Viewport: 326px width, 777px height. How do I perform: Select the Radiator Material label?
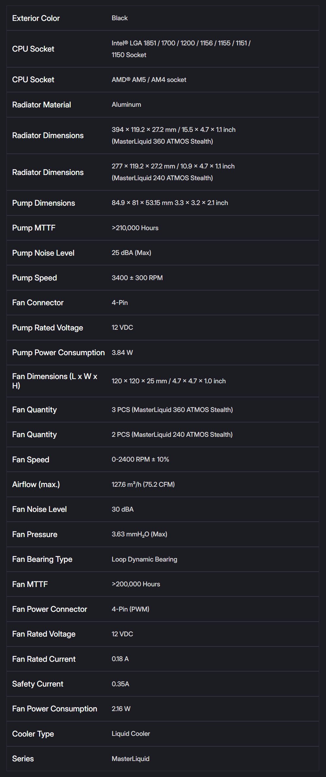[41, 105]
